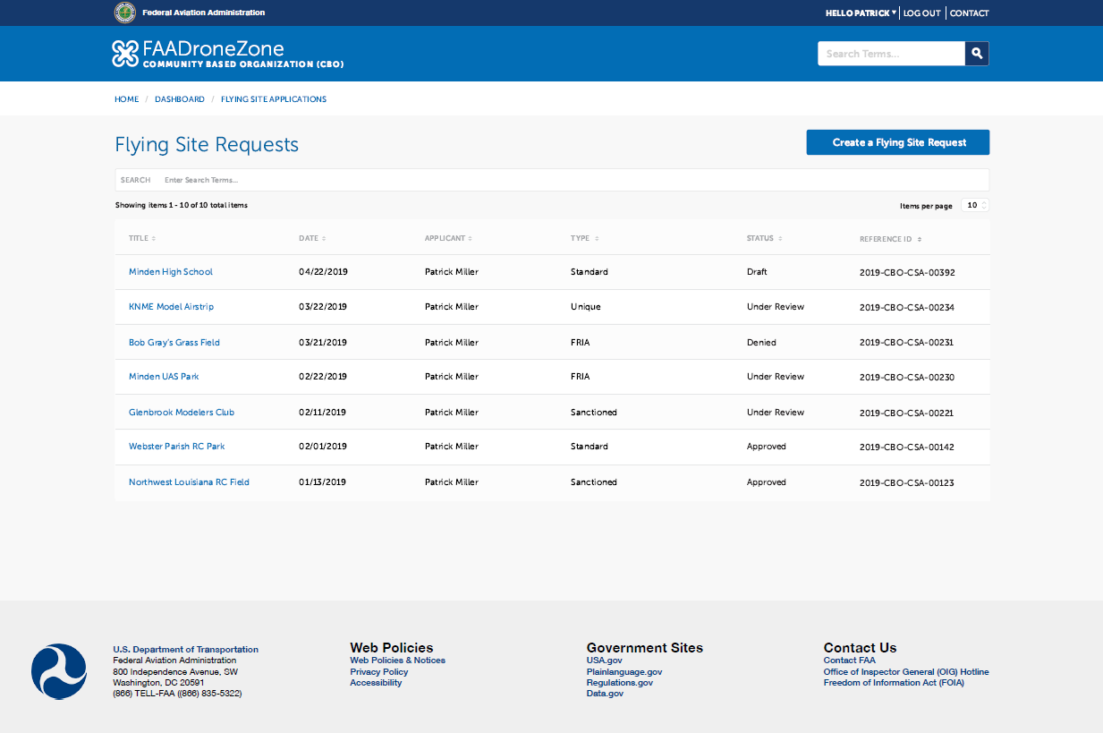Image resolution: width=1103 pixels, height=733 pixels.
Task: Sort by Type column header
Action: tap(583, 239)
